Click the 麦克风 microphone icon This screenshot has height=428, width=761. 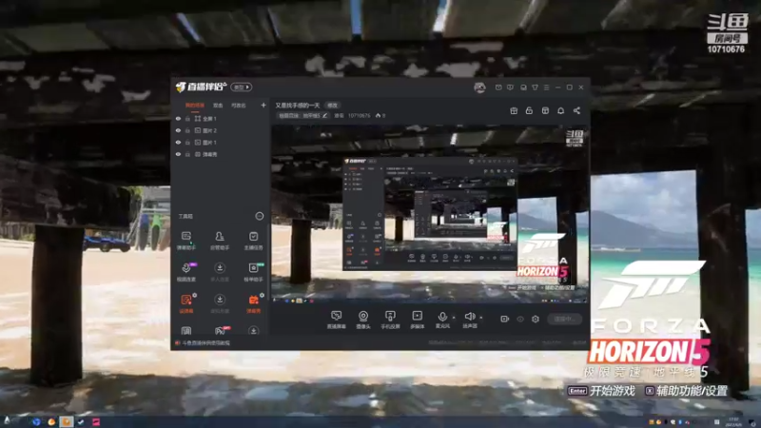click(442, 318)
